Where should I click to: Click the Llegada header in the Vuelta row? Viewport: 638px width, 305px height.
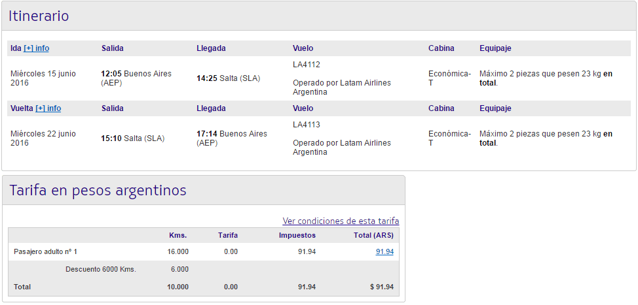(211, 108)
